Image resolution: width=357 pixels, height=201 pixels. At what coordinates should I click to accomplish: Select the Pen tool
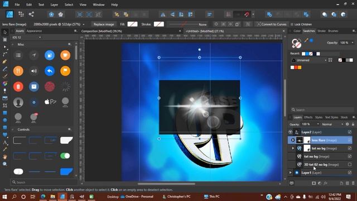pos(5,61)
